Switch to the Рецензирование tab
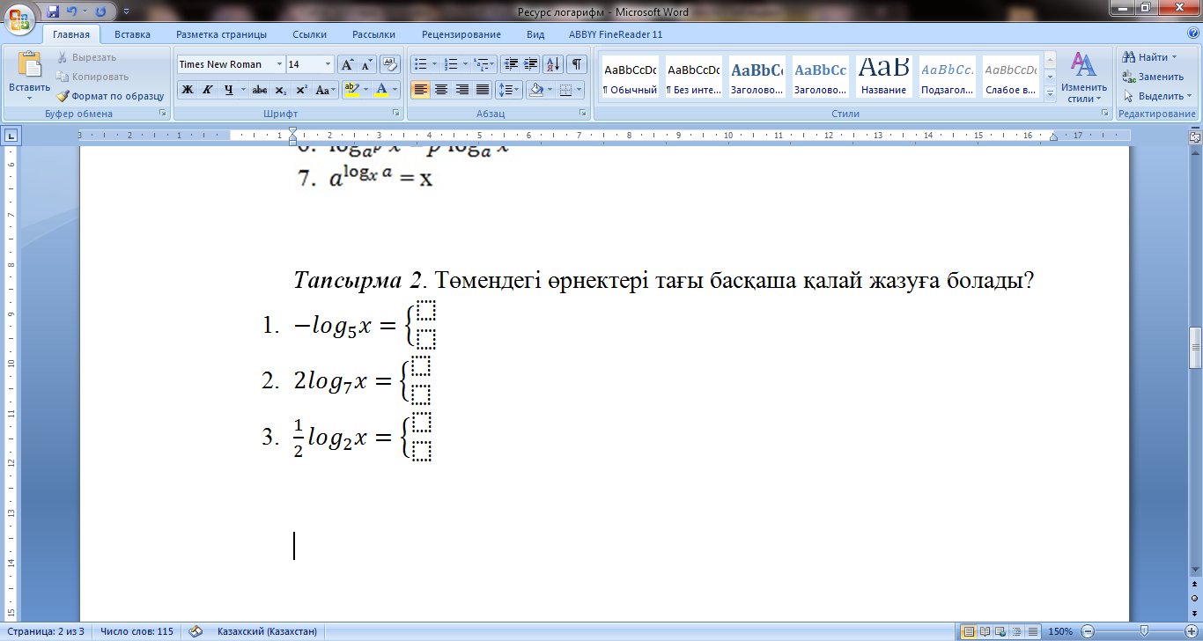The image size is (1203, 641). coord(461,34)
